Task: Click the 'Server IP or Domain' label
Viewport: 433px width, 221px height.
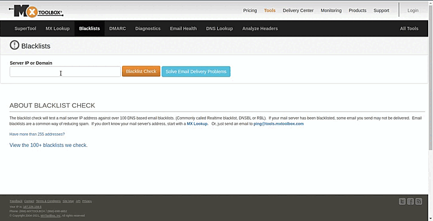Action: point(31,63)
